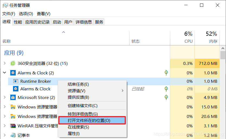Select the Runtime Broker row name

pyautogui.click(x=35, y=81)
